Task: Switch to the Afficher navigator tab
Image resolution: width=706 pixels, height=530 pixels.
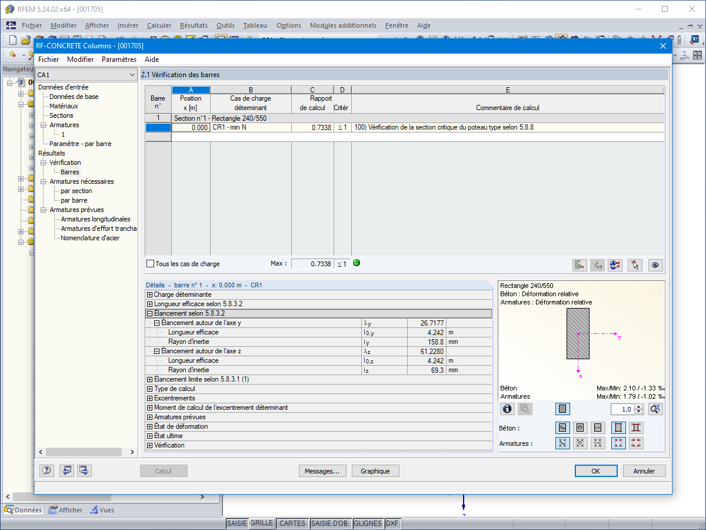Action: pyautogui.click(x=65, y=510)
